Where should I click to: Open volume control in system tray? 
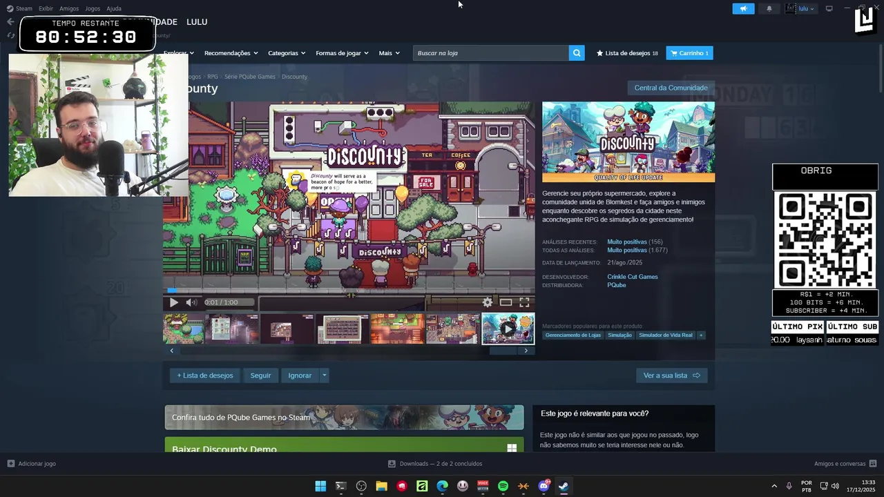835,486
